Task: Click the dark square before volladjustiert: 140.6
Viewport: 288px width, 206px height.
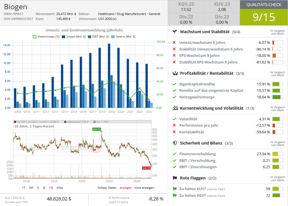Action: click(65, 122)
